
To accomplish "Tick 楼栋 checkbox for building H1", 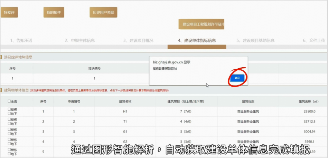I will pyautogui.click(x=9, y=109).
